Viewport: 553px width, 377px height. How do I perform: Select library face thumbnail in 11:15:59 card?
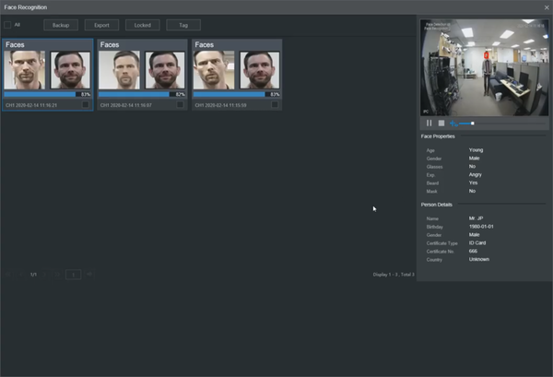pos(260,70)
